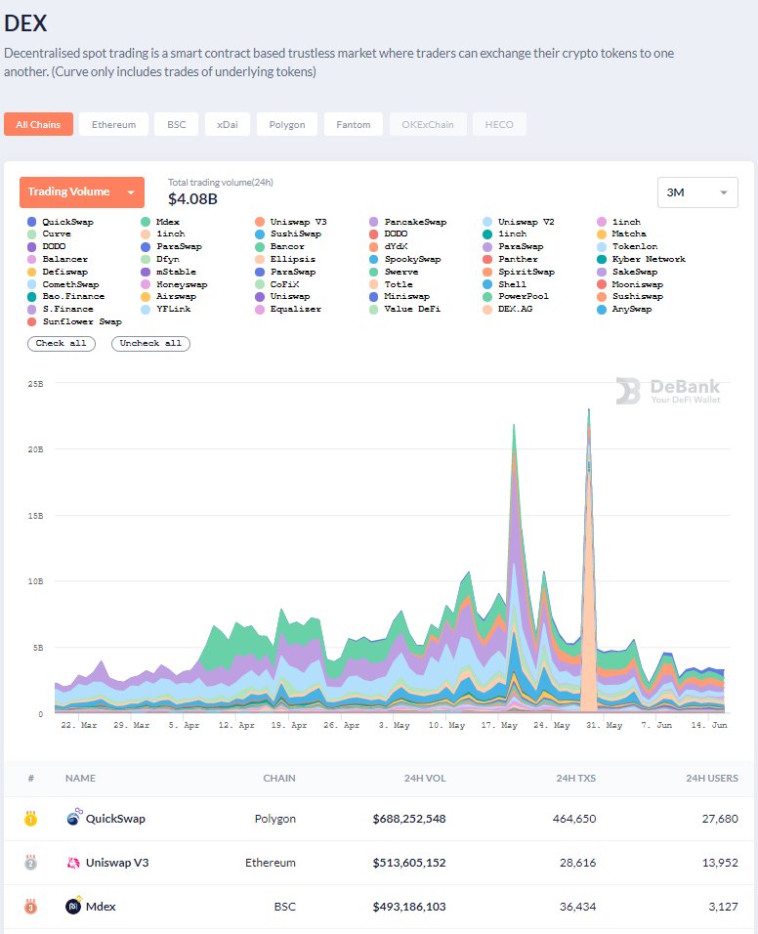Click the 24H TXS column header
This screenshot has height=934, width=758.
(575, 778)
